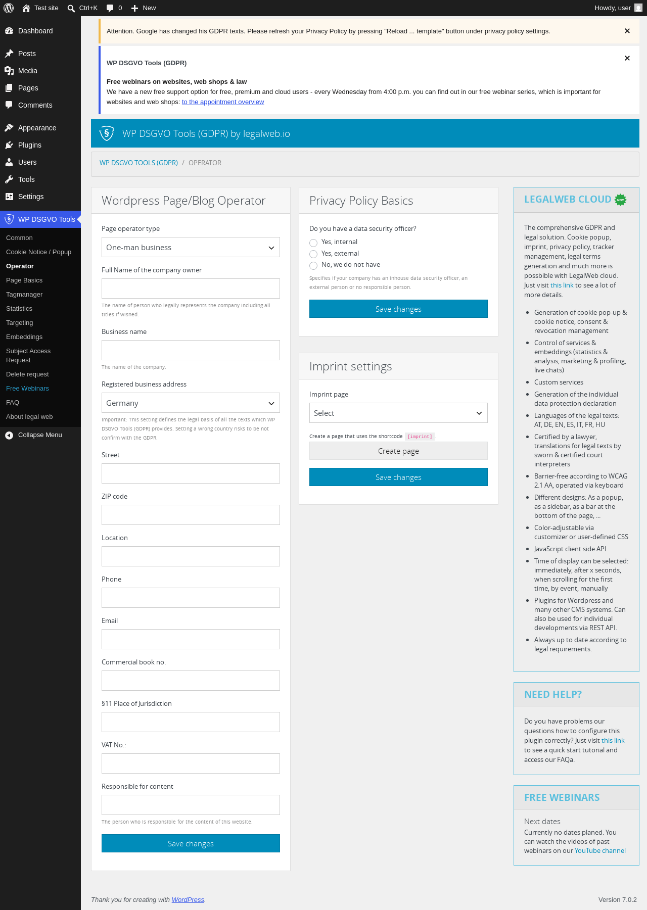Click the Collapse Menu arrow icon
The image size is (647, 910).
(9, 435)
